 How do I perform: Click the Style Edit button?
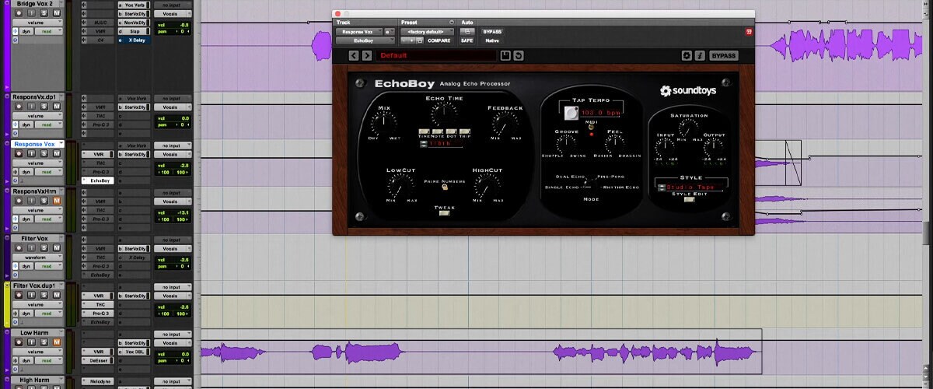[689, 200]
